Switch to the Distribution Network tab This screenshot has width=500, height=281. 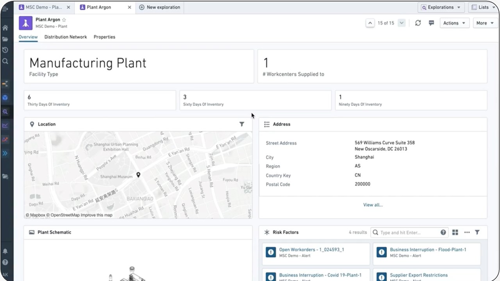click(x=66, y=37)
